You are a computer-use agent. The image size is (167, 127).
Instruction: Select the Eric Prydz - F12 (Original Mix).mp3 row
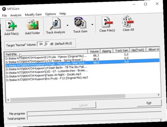pyautogui.click(x=47, y=78)
